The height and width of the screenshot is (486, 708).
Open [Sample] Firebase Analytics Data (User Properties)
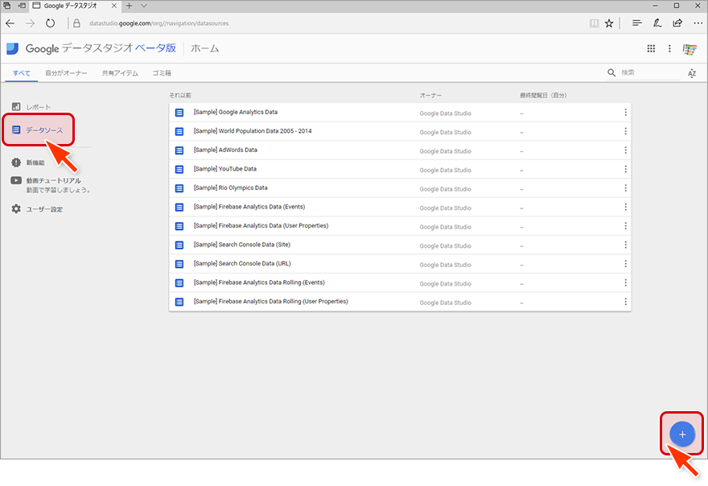click(x=400, y=226)
